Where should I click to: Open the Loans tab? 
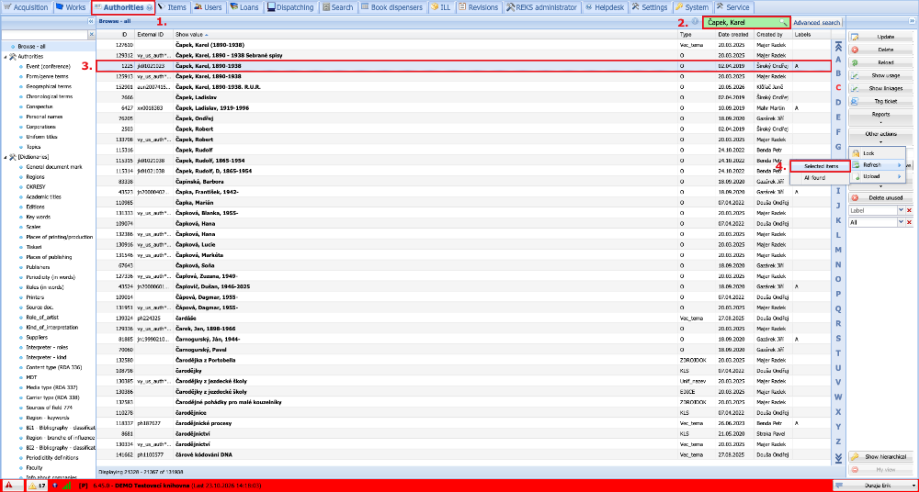(x=244, y=7)
